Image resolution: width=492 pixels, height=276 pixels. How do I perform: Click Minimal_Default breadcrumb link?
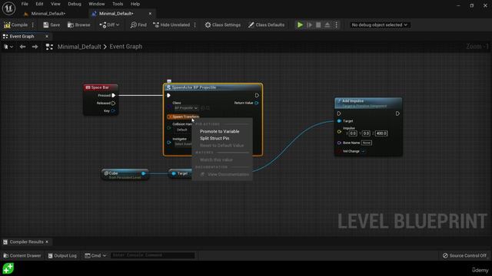[79, 47]
